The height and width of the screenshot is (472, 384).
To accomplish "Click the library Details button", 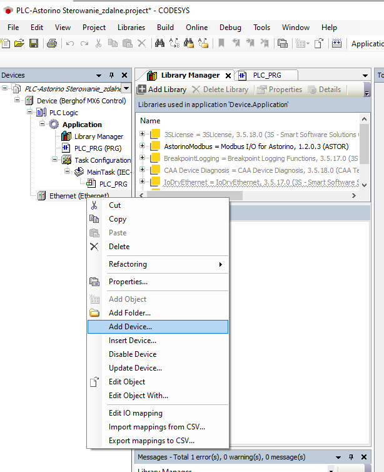I will click(325, 90).
